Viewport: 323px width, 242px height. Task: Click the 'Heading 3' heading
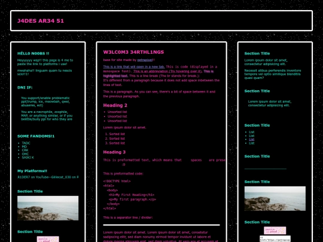114,152
